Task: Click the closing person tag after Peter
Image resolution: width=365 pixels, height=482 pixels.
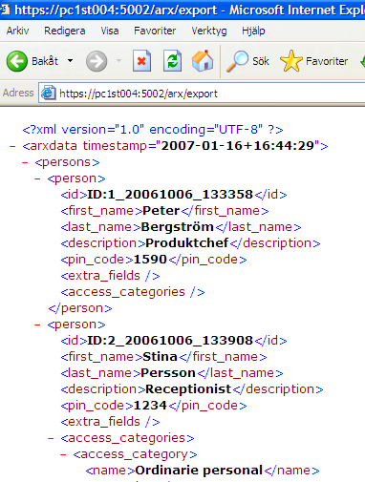Action: [x=80, y=308]
